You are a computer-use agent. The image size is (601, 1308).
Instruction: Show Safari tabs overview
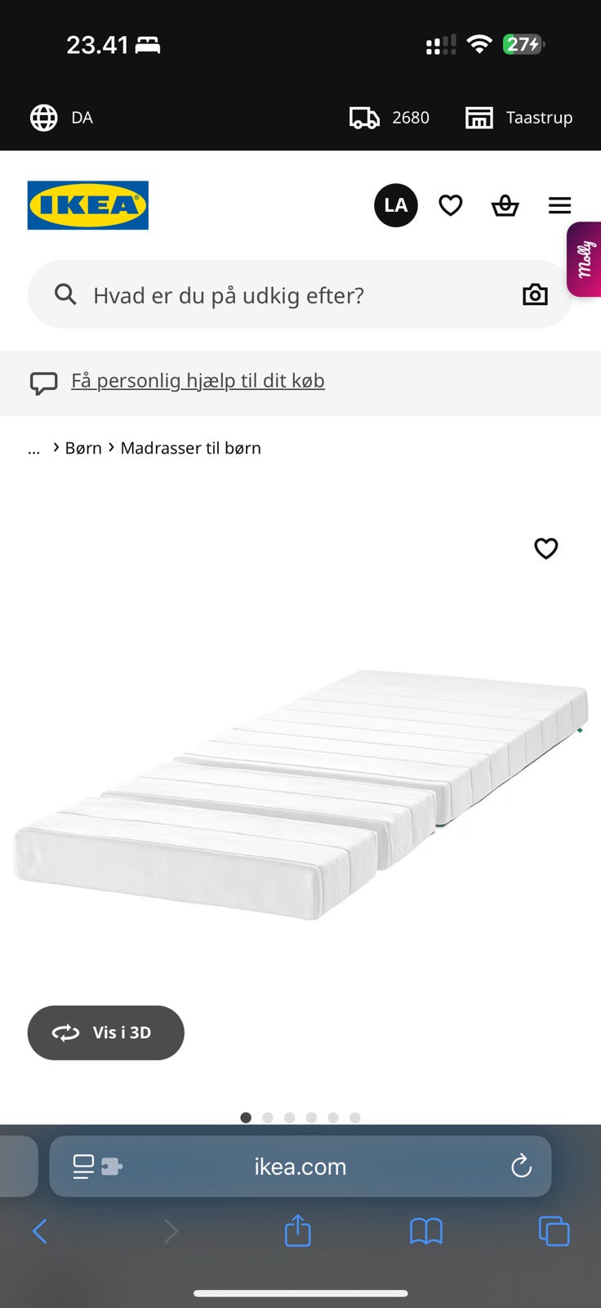click(554, 1231)
